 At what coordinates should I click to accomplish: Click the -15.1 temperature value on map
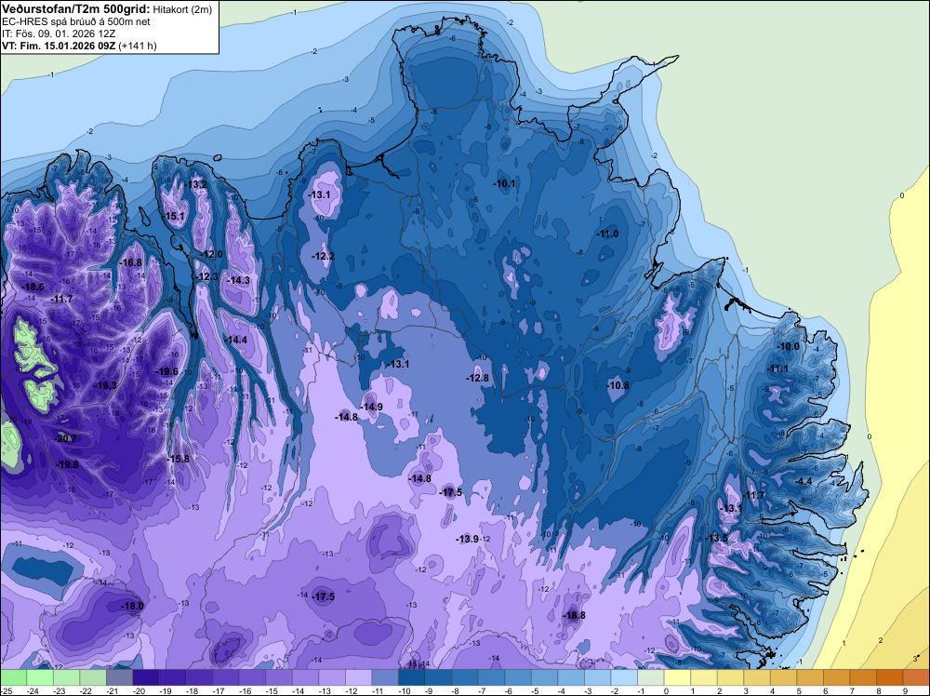(x=174, y=216)
